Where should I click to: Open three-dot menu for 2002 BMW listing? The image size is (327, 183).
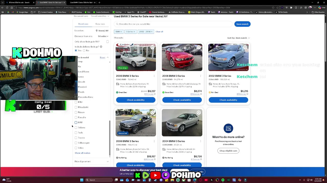(x=247, y=76)
